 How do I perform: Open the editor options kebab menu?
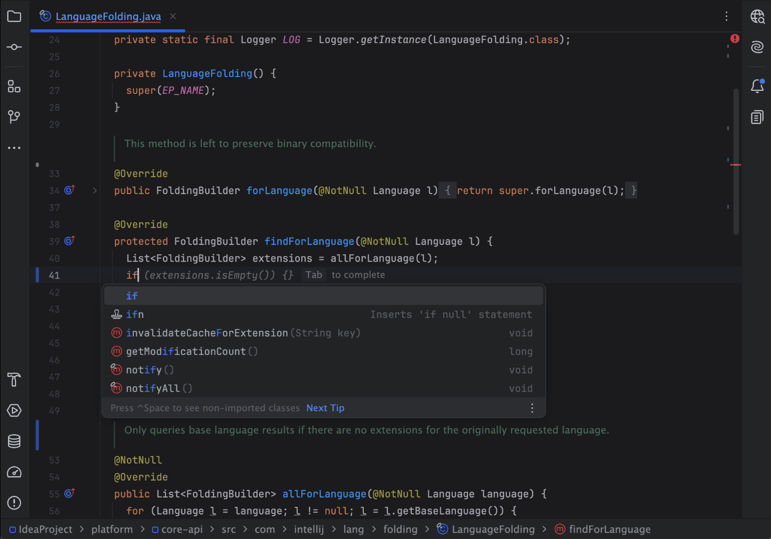(726, 16)
